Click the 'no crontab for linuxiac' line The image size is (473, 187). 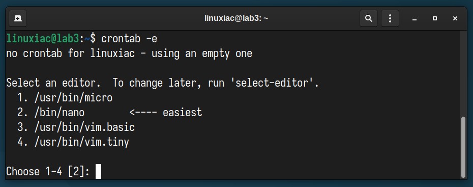tap(129, 54)
